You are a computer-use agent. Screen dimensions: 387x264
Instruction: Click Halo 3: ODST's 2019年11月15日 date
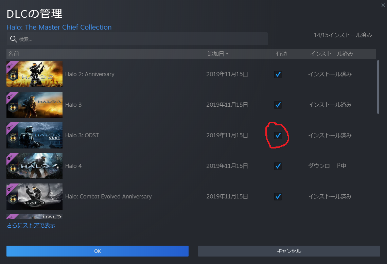[227, 136]
